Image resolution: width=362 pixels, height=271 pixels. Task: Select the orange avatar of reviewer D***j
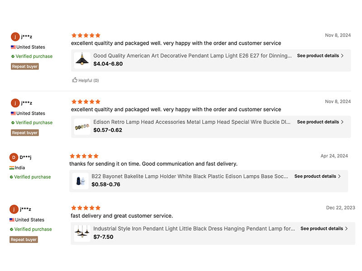(14, 157)
